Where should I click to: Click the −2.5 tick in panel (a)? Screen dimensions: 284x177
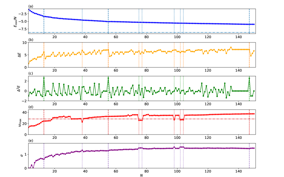(x=22, y=14)
